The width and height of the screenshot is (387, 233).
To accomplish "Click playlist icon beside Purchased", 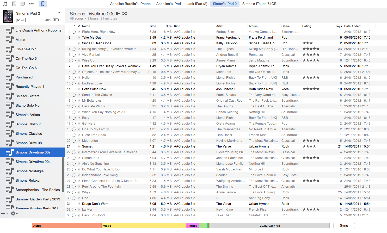I will 10,77.
